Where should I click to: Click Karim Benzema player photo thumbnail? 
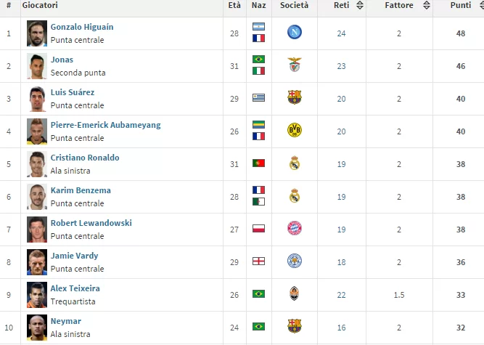coord(36,196)
